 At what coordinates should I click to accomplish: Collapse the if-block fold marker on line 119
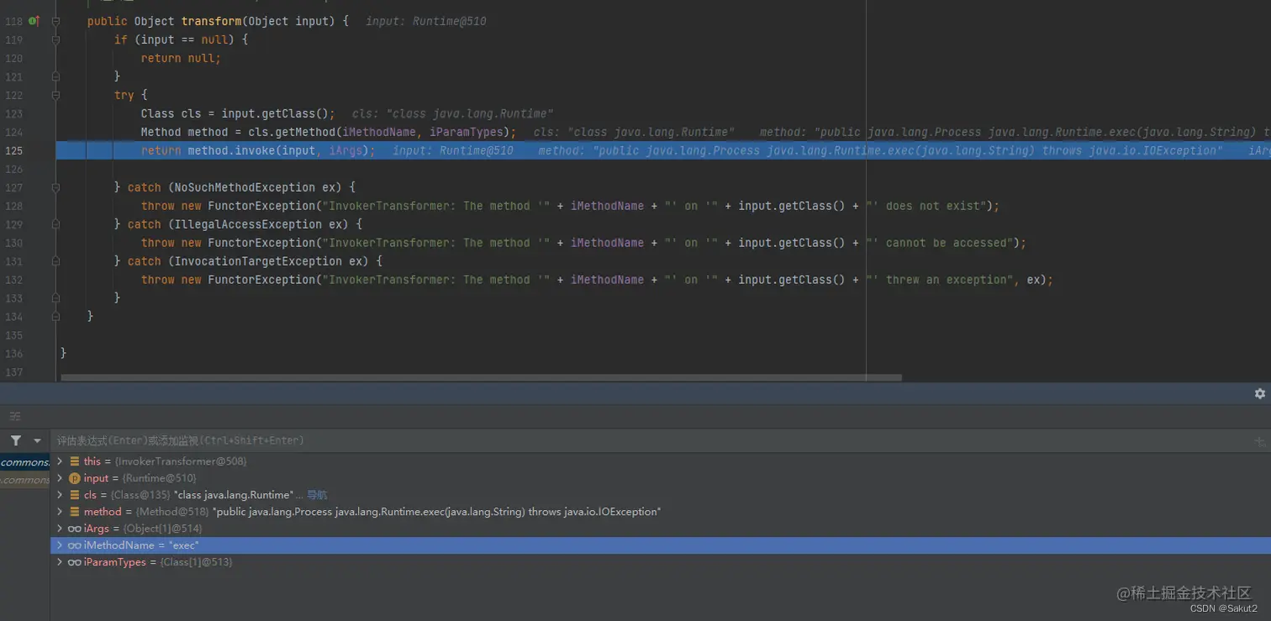point(55,39)
